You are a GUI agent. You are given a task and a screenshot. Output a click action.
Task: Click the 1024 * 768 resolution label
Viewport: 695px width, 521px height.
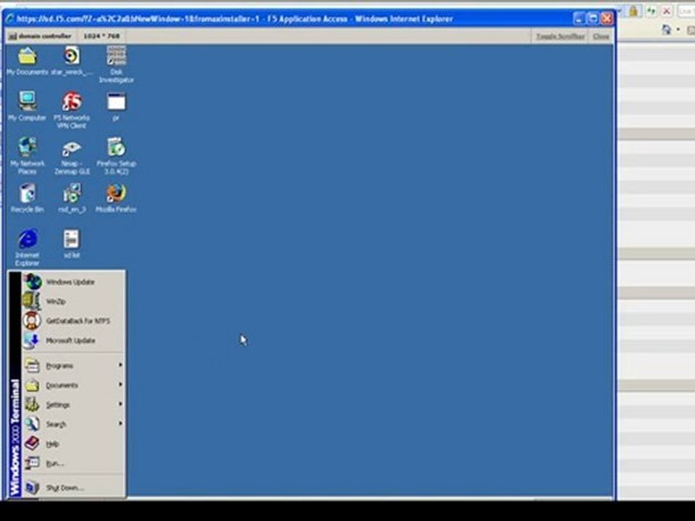click(x=101, y=36)
